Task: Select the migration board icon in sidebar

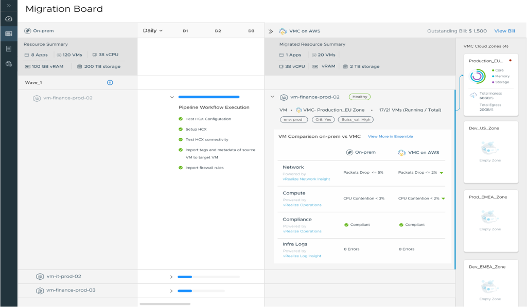Action: pyautogui.click(x=8, y=33)
